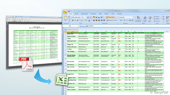Image resolution: width=170 pixels, height=95 pixels.
Task: Open the font size 10 dropdown
Action: pos(85,17)
